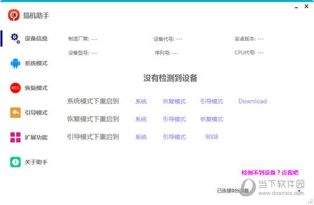314x205 pixels.
Task: Click the window resize grip corner
Action: 311,202
